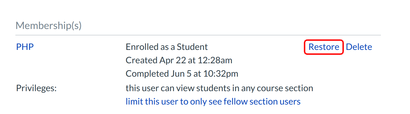Select the PHP membership entry
Image resolution: width=410 pixels, height=114 pixels.
click(x=25, y=47)
